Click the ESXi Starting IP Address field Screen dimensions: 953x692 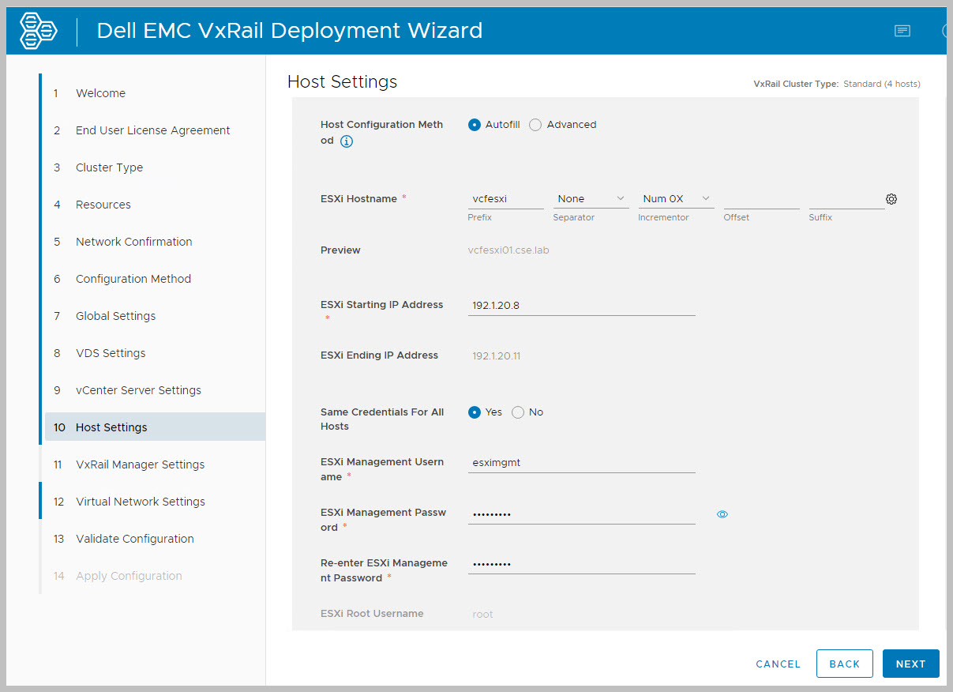click(x=581, y=305)
